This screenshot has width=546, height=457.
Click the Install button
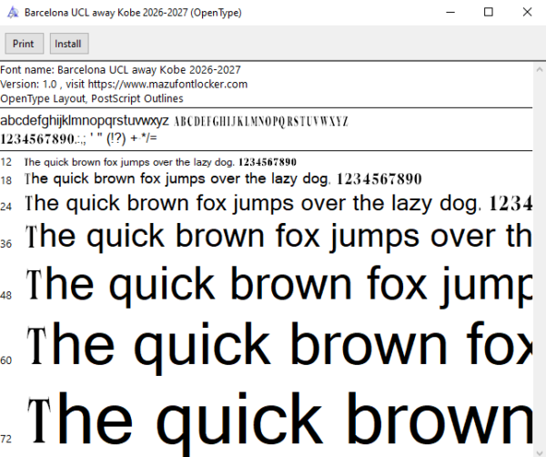coord(69,44)
